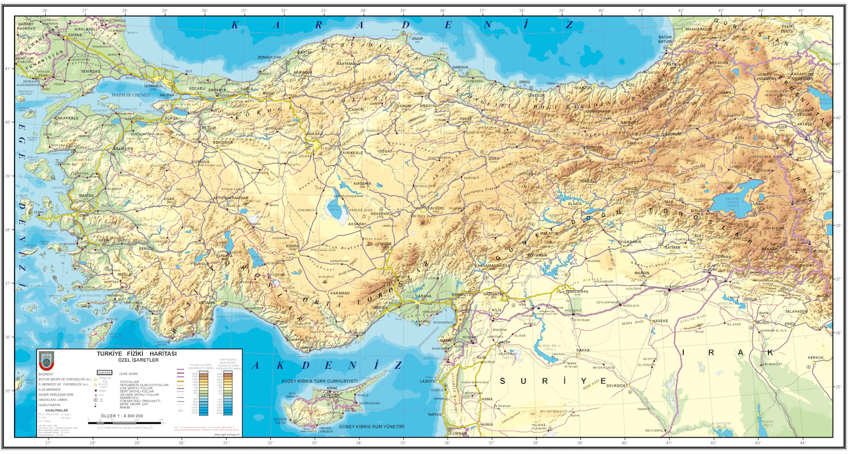Click the İSTANBUL city label
Image resolution: width=849 pixels, height=454 pixels.
tap(153, 85)
